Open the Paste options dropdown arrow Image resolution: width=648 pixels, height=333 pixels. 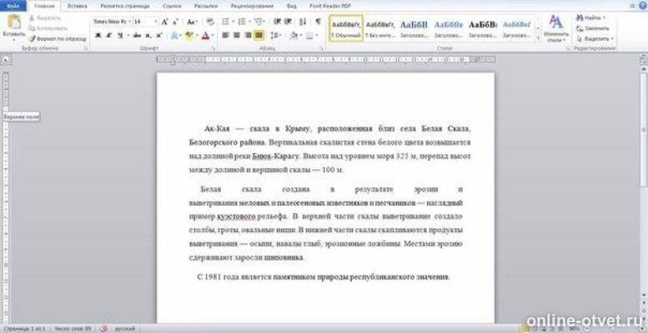tap(13, 40)
